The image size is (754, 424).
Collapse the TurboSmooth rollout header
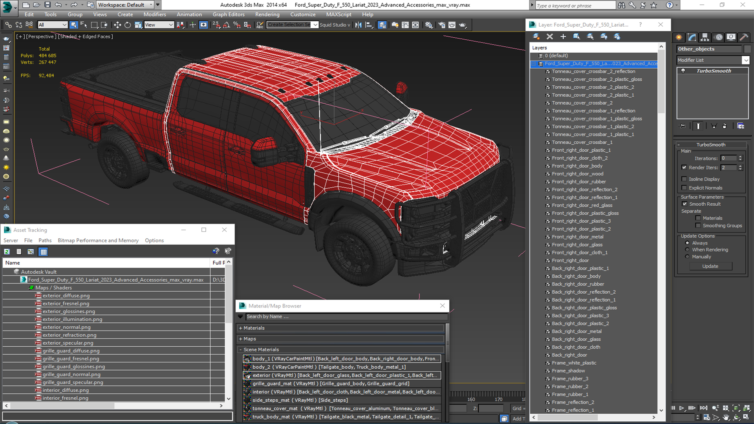tap(711, 144)
